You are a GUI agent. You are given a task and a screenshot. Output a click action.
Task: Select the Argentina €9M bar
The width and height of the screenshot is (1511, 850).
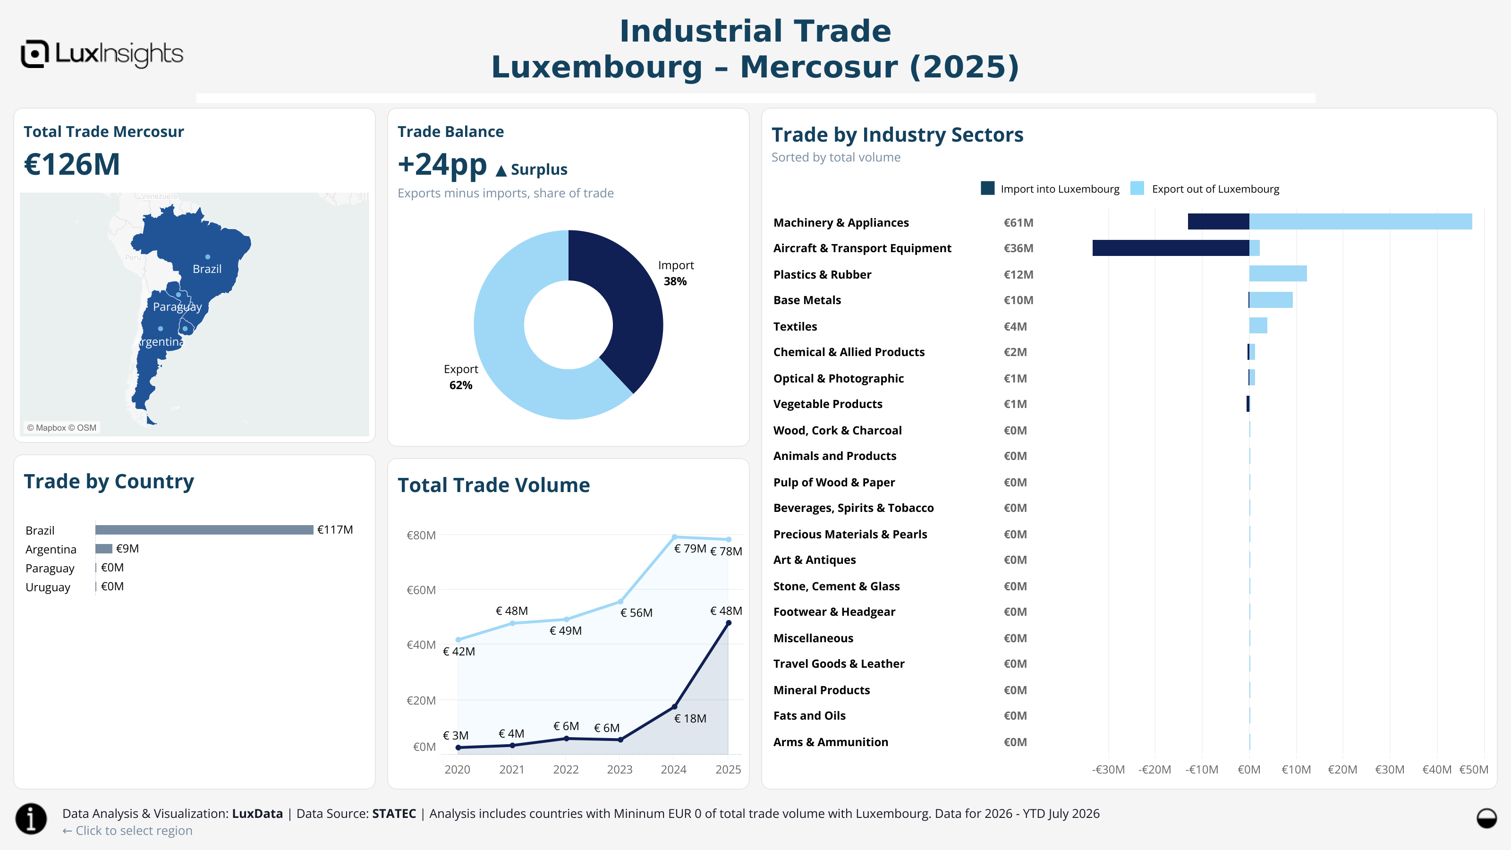pos(104,548)
